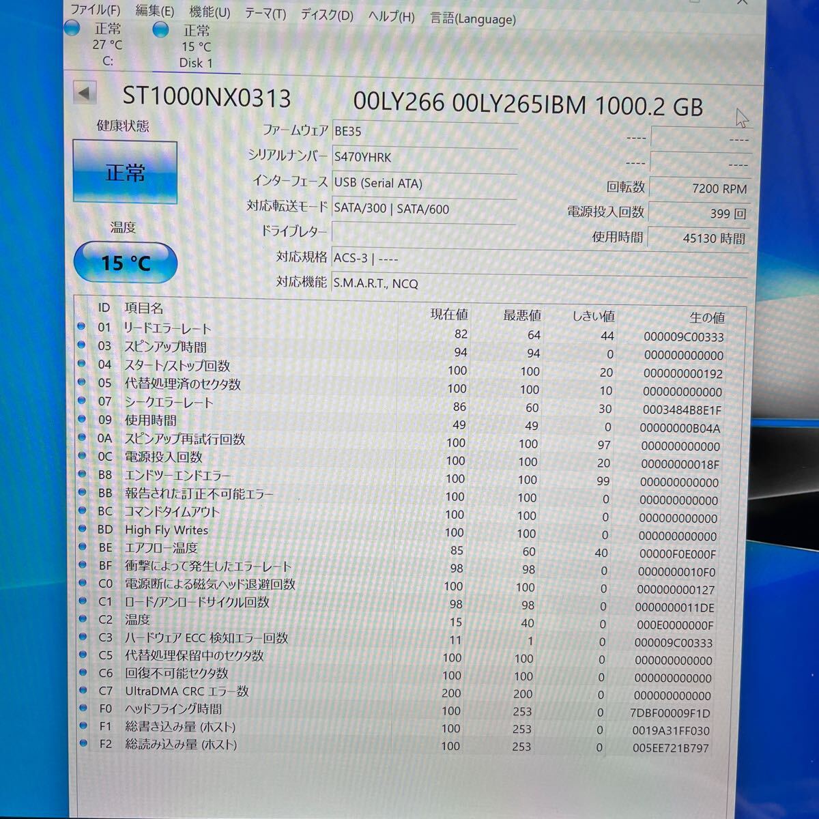Click the 現在値 column header
This screenshot has height=819, width=819.
pyautogui.click(x=449, y=314)
